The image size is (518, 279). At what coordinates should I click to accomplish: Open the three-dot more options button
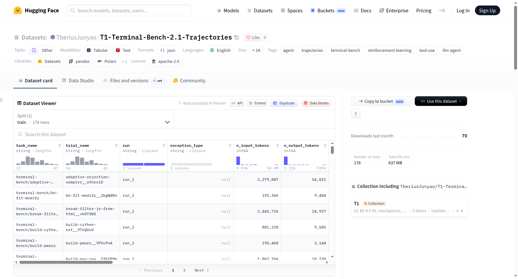[x=356, y=113]
